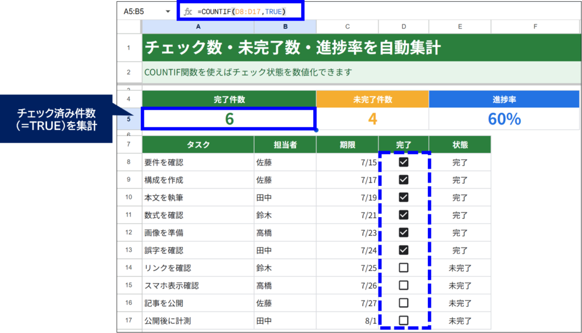Viewport: 582px width, 333px height.
Task: Select the task cell 要件を確認
Action: pos(198,162)
